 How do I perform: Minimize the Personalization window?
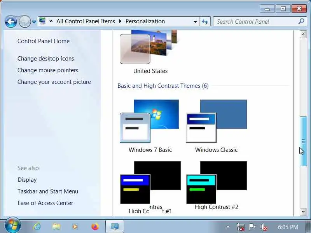pos(267,9)
